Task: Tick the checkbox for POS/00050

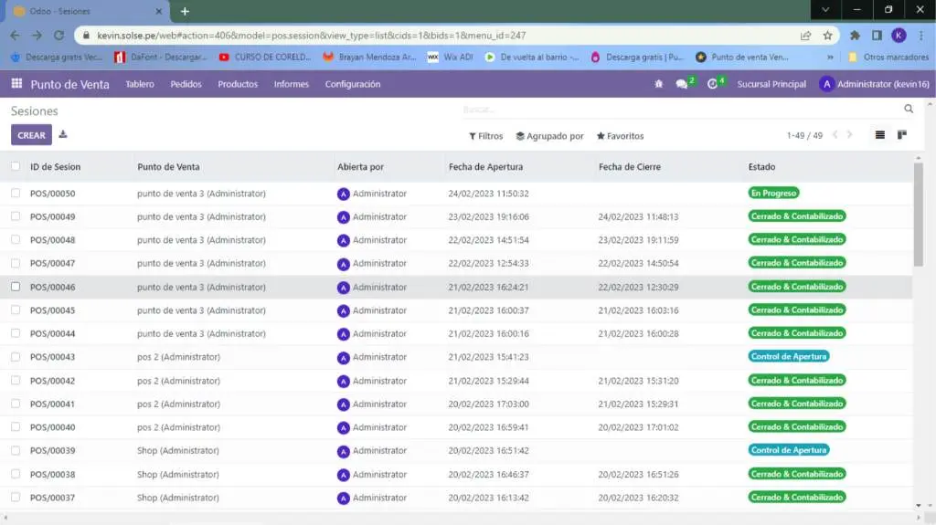Action: (x=16, y=193)
